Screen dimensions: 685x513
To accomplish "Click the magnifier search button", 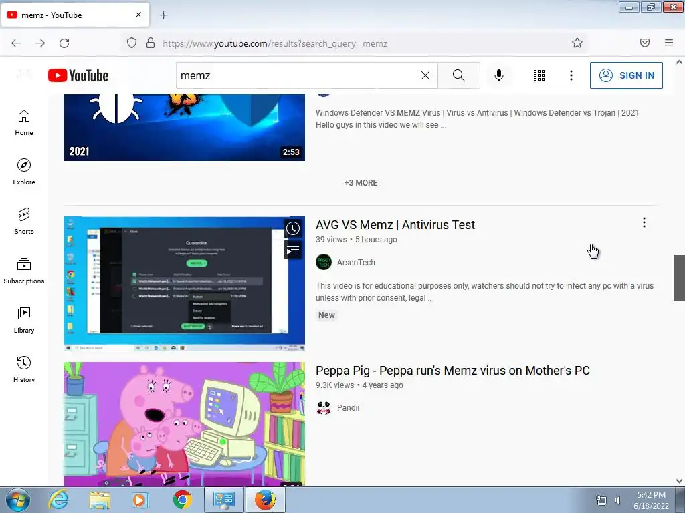I will [x=459, y=75].
